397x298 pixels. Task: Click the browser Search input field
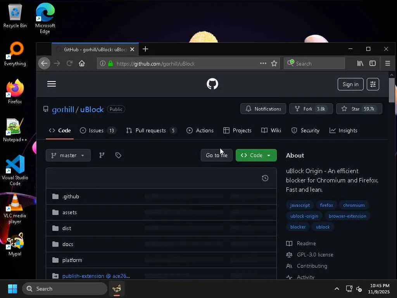click(x=314, y=63)
